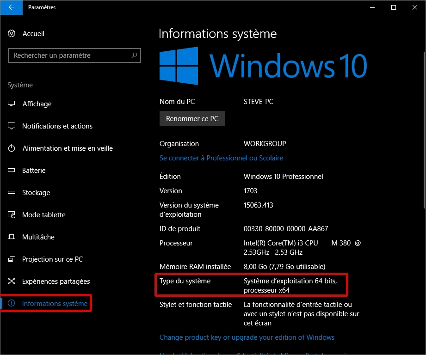Click the Batterie icon
This screenshot has height=355, width=426.
pos(12,171)
